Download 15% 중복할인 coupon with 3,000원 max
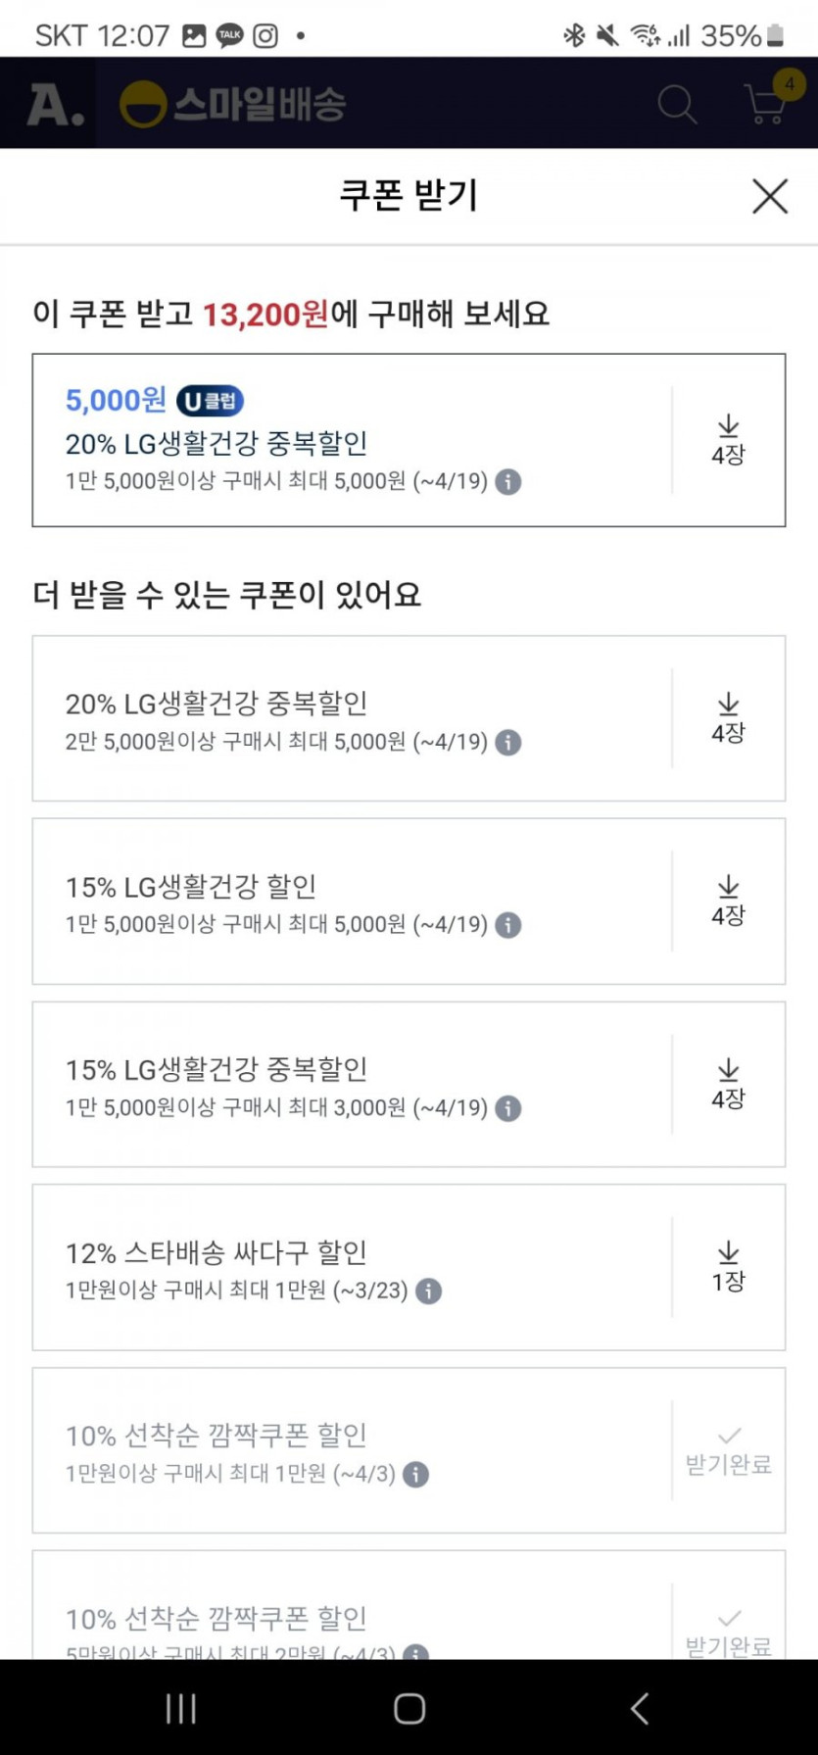The image size is (818, 1755). click(x=728, y=1084)
